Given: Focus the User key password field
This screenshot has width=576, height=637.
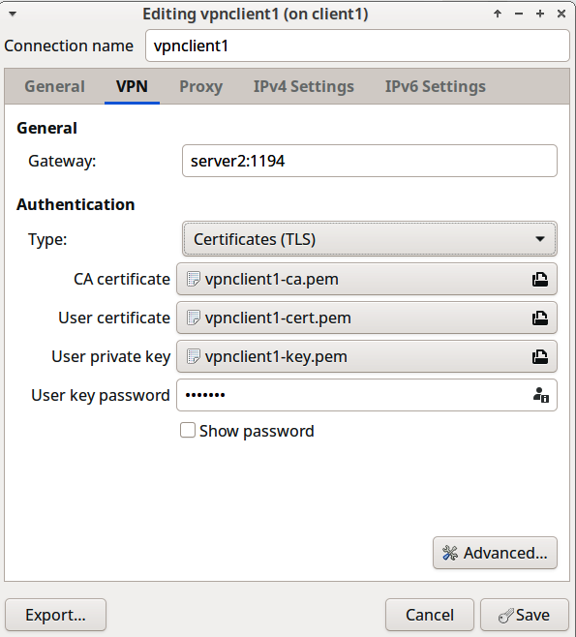Looking at the screenshot, I should pos(366,395).
